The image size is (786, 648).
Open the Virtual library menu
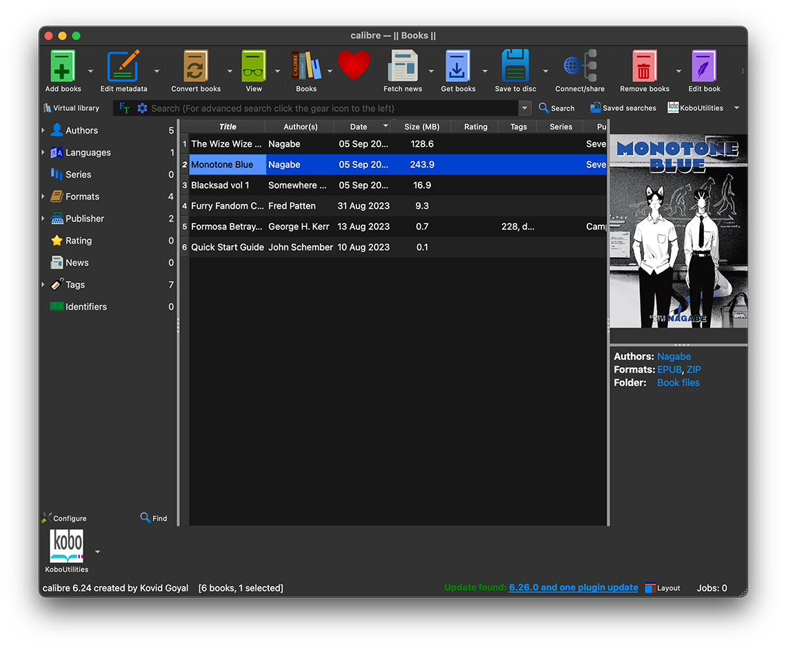point(71,107)
